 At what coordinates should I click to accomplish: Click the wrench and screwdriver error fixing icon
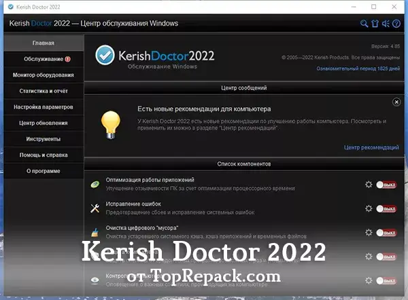[95, 208]
